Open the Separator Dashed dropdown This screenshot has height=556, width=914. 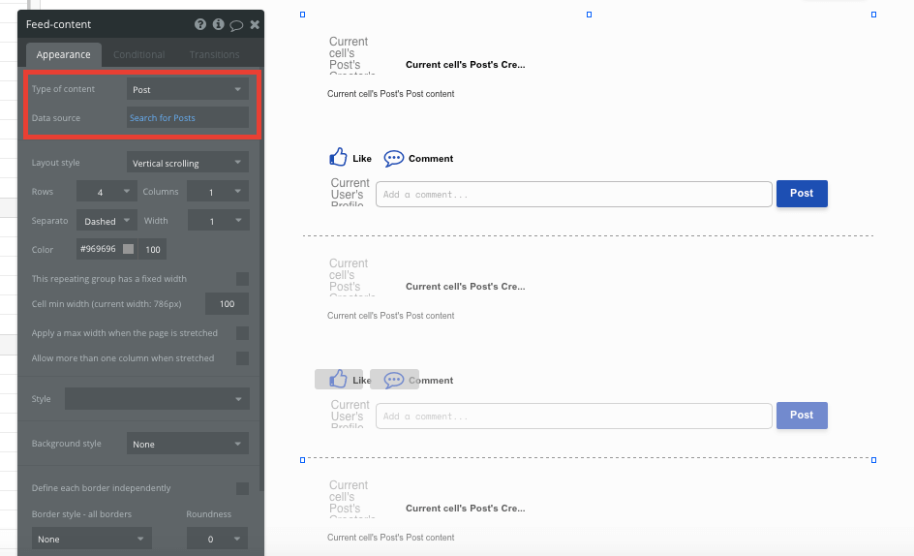107,221
